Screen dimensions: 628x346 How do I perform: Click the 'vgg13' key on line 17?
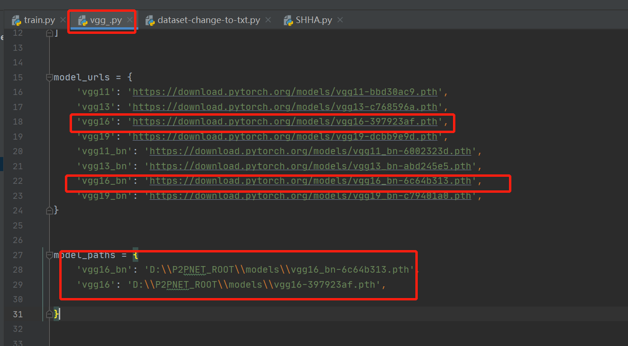coord(96,107)
